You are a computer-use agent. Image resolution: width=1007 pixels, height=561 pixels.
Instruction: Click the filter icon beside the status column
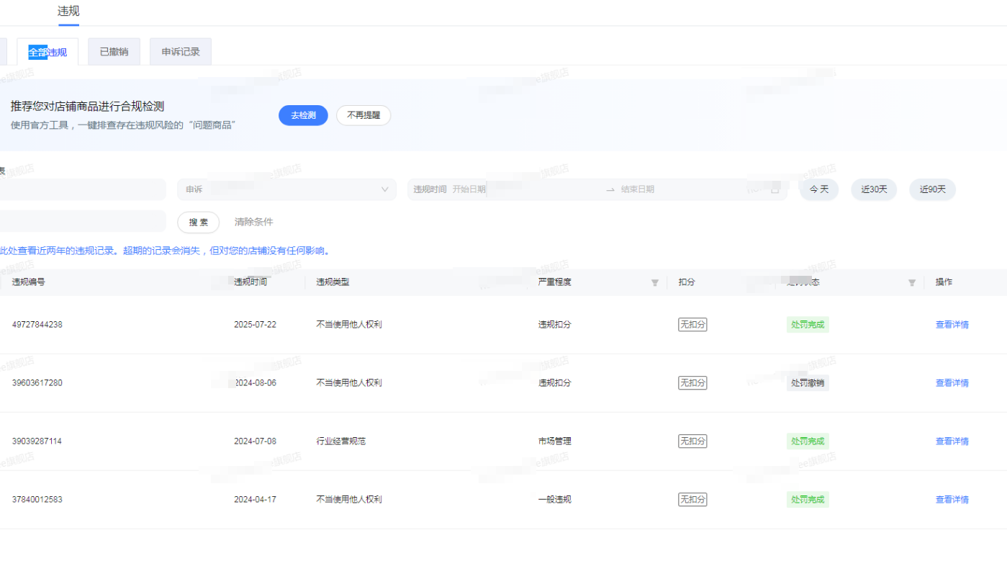[x=912, y=282]
